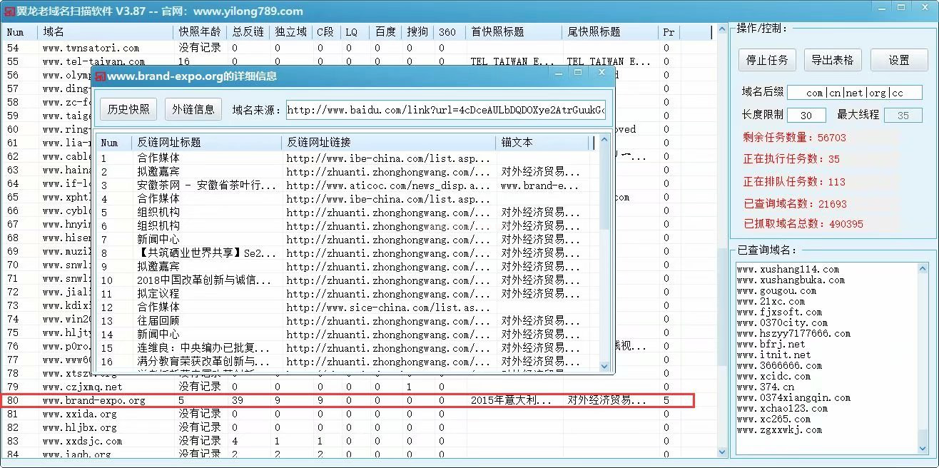
Task: Click the 导出表格 button
Action: click(832, 60)
